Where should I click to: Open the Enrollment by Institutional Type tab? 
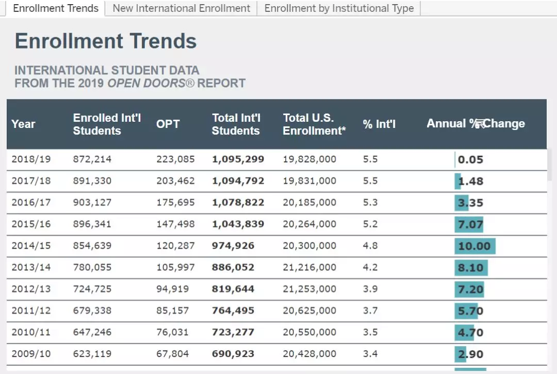click(339, 8)
